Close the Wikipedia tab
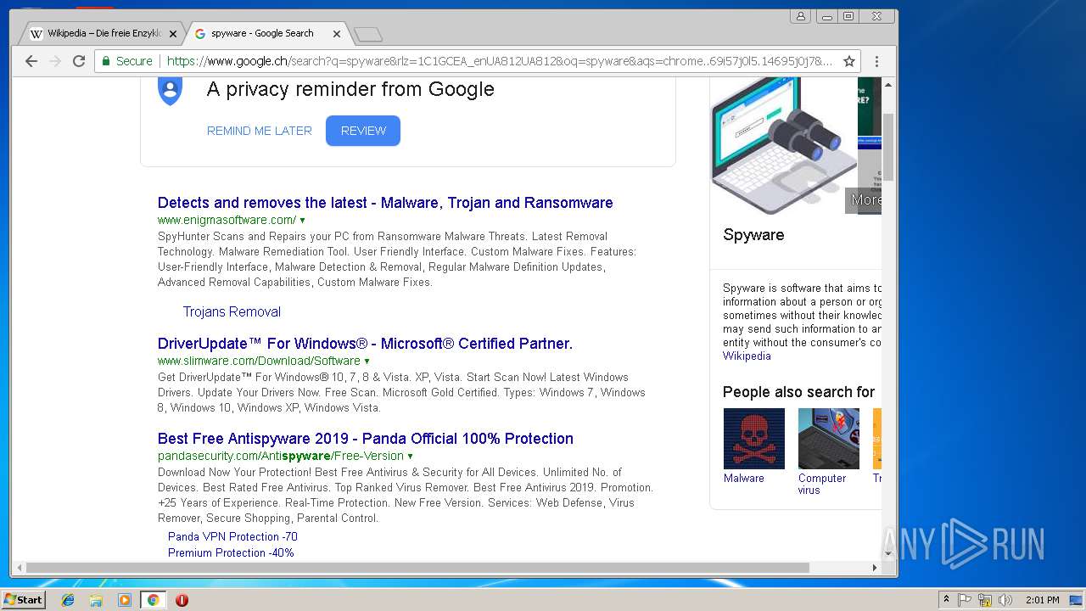This screenshot has width=1086, height=611. coord(173,34)
